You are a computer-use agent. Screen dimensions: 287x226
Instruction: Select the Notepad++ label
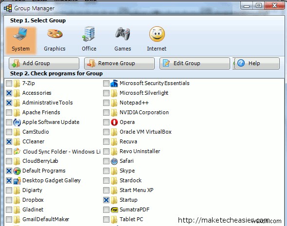coord(134,103)
